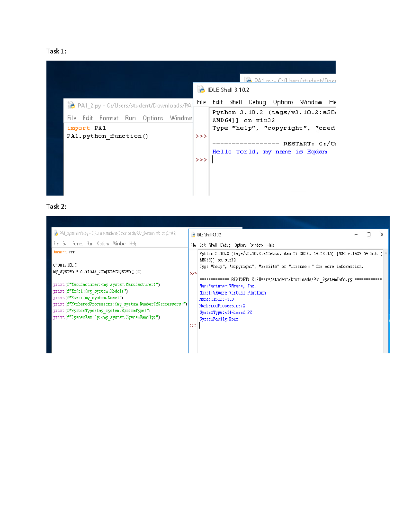Click the IDLE Shell 3.10.2 icon under Task 1

point(201,89)
